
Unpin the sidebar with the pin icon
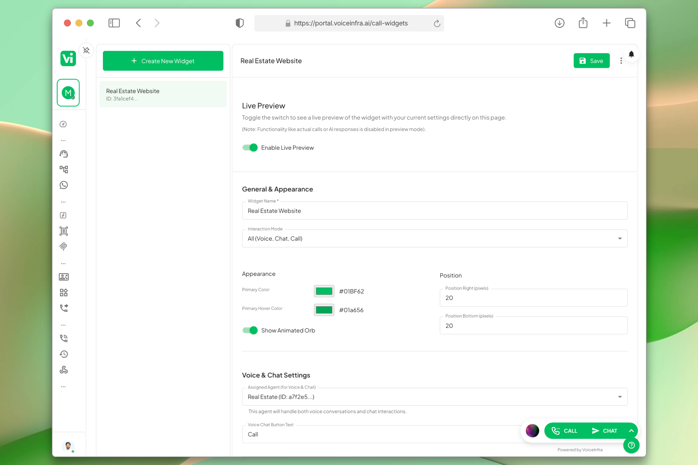[86, 50]
